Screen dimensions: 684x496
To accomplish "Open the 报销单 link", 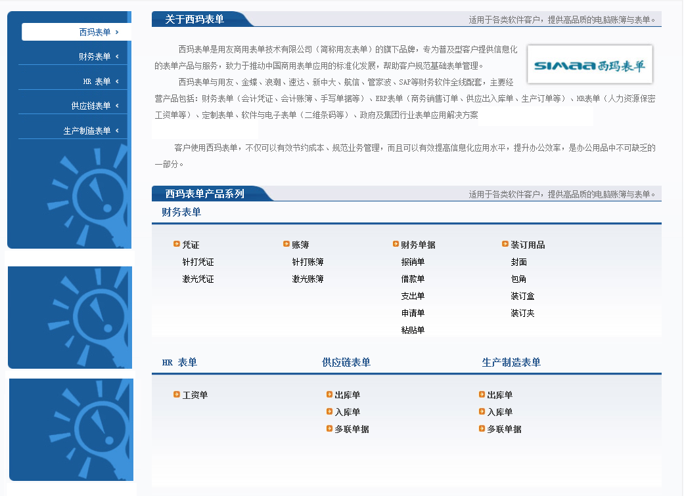I will pos(413,262).
